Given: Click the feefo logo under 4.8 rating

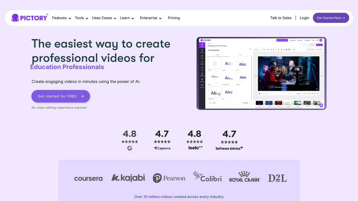Looking at the screenshot, I should (195, 148).
